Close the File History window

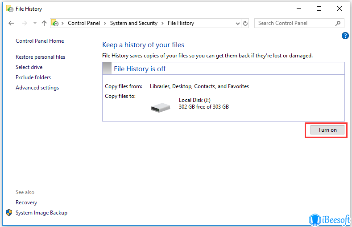(340, 9)
